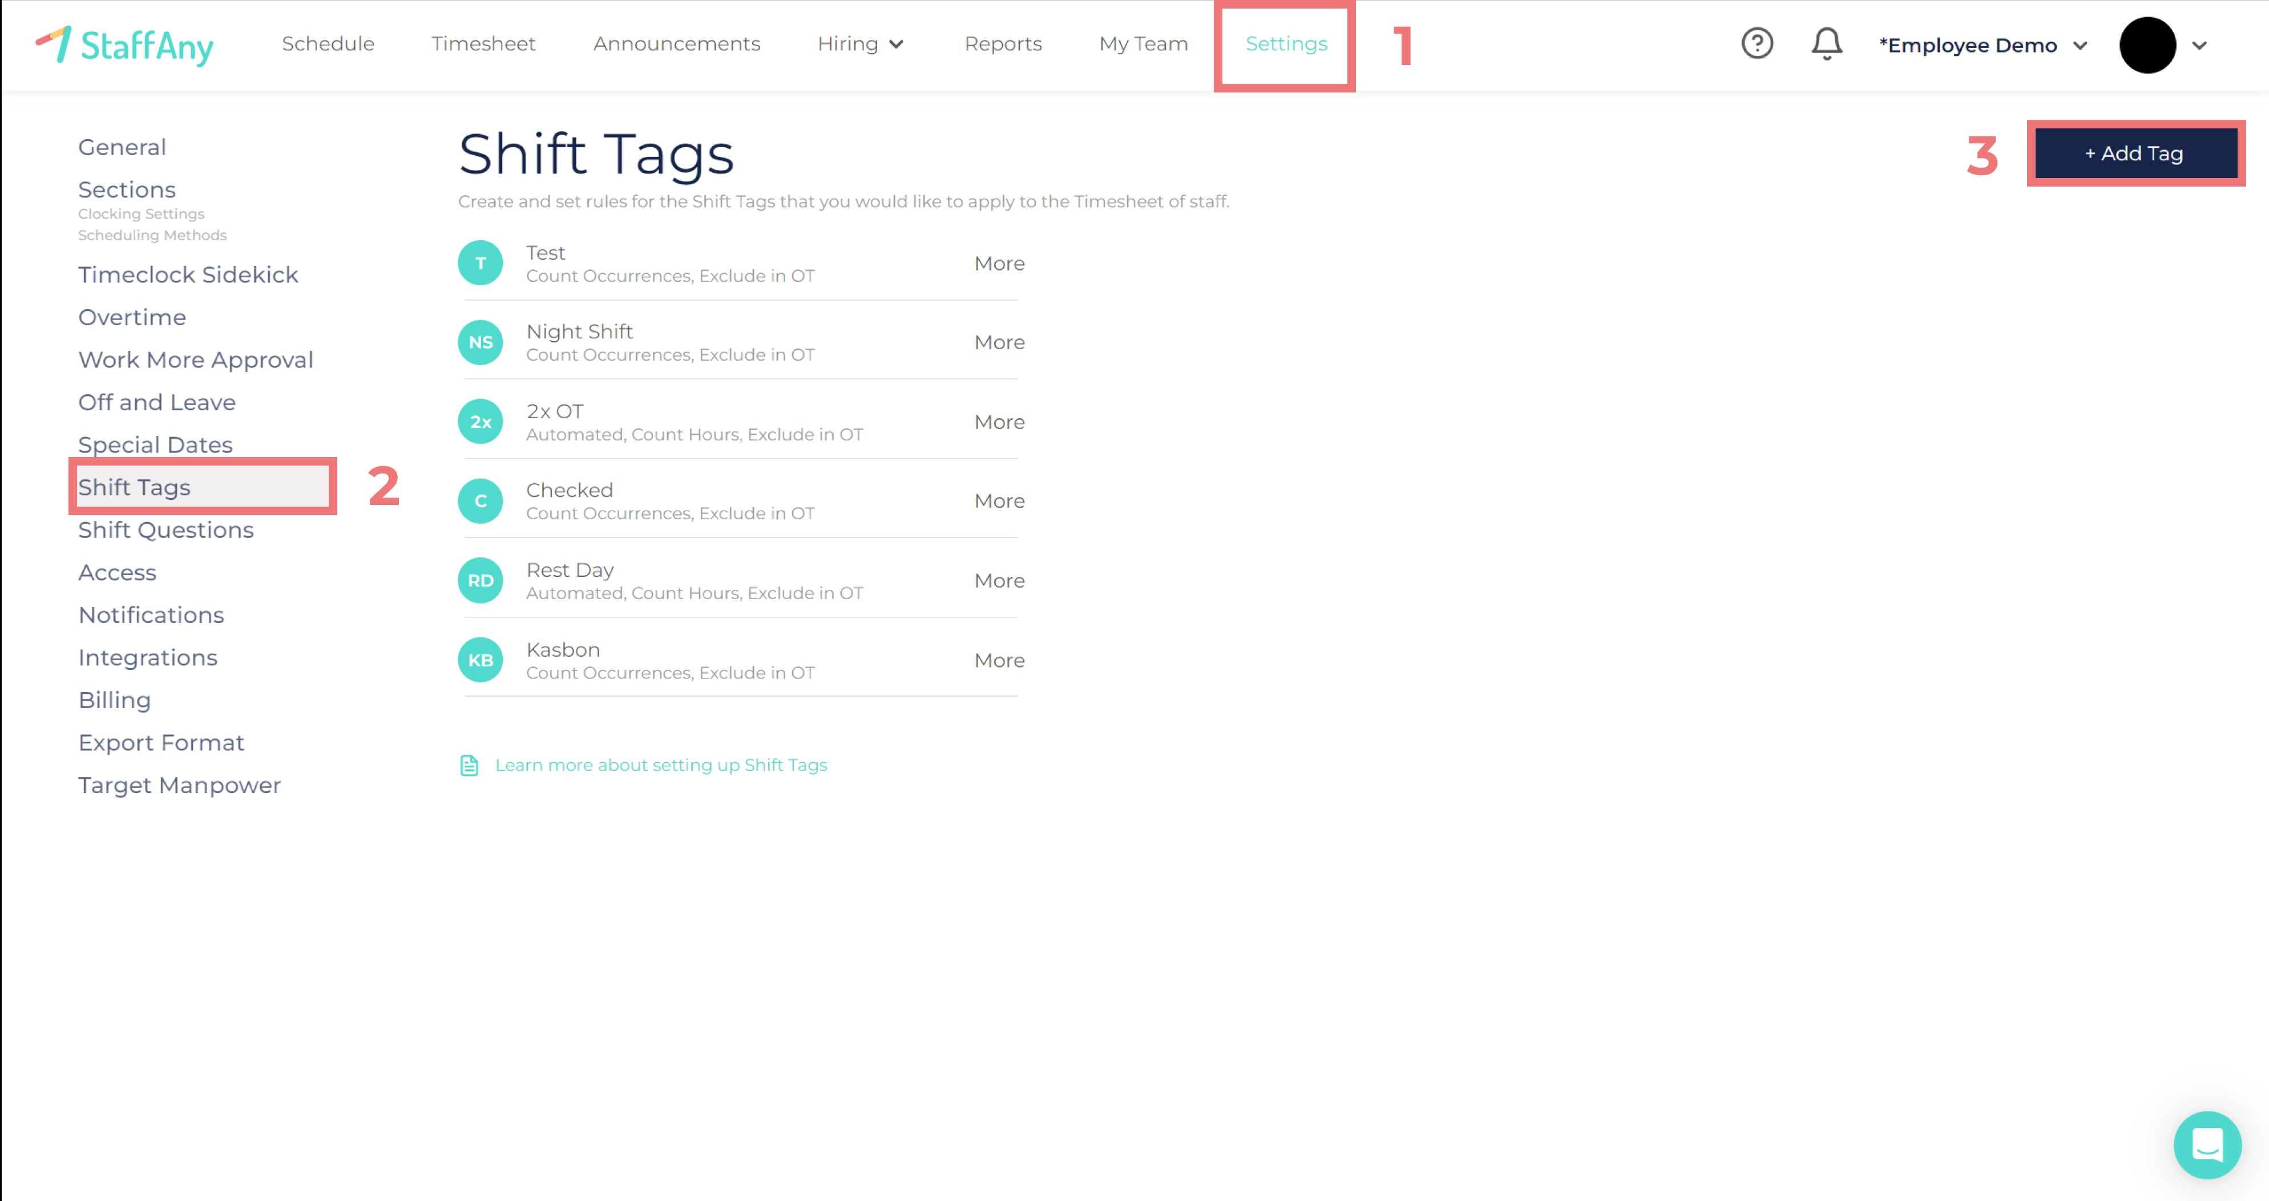Open Clocking Settings under Sections
Viewport: 2269px width, 1201px height.
coord(141,214)
